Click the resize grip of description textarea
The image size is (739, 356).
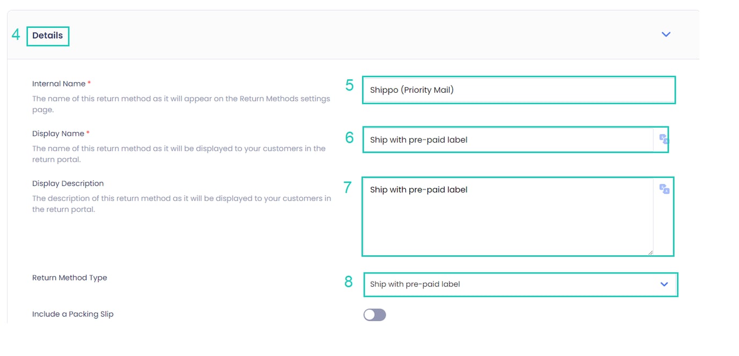(650, 253)
